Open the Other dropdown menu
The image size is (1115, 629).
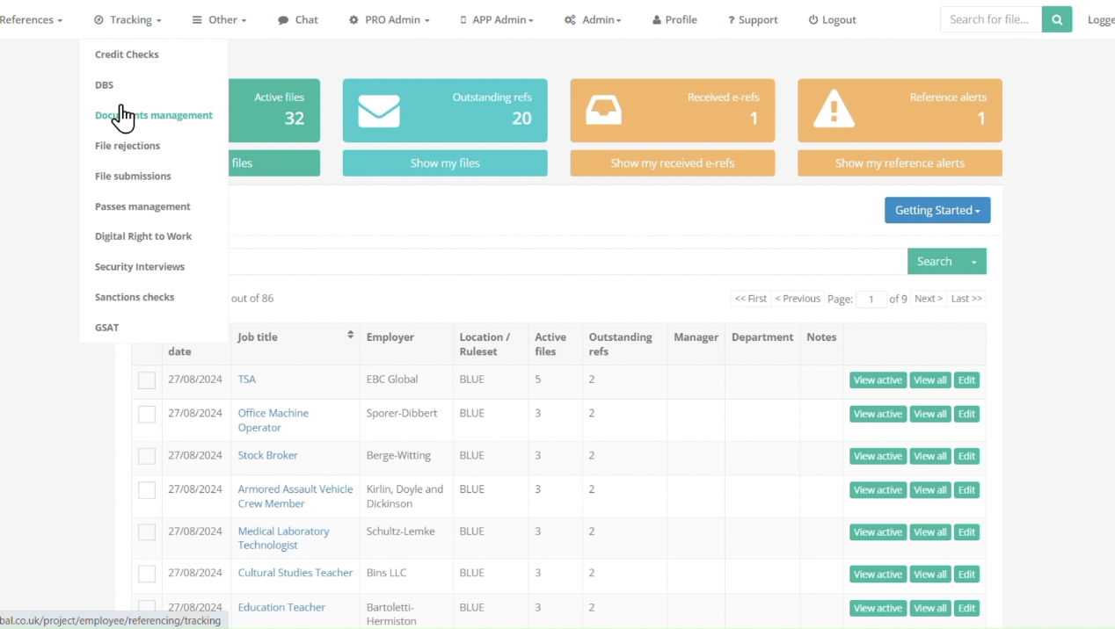pos(220,19)
